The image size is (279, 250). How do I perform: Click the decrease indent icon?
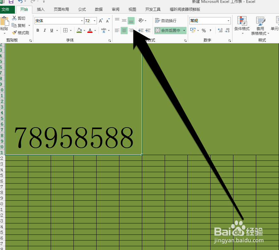pyautogui.click(x=141, y=30)
